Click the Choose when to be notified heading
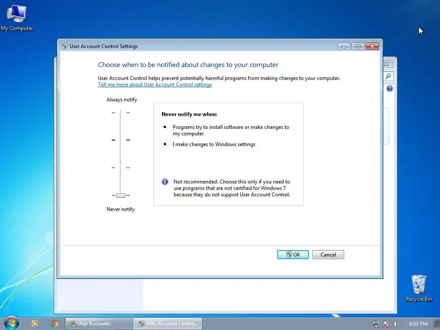Viewport: 440px width, 330px height. (x=188, y=65)
